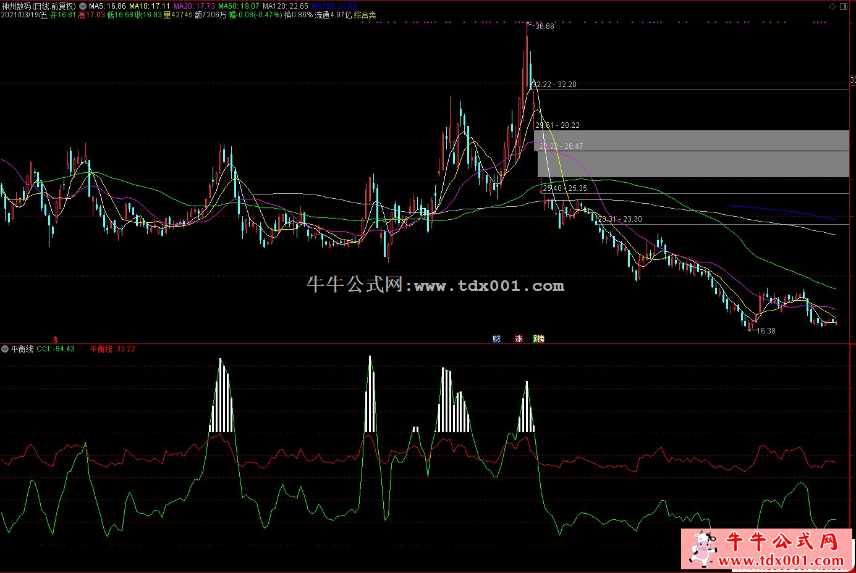The image size is (856, 573).
Task: Click the change value 幅-0.08(-0.47%)
Action: [x=255, y=15]
